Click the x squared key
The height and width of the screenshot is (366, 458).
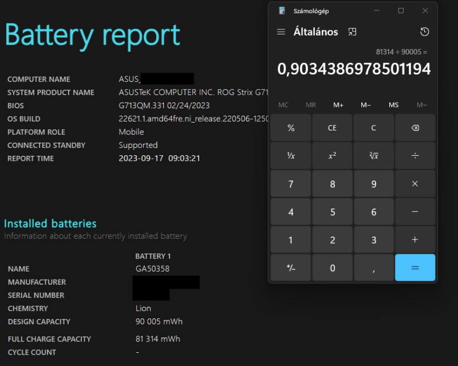(332, 156)
